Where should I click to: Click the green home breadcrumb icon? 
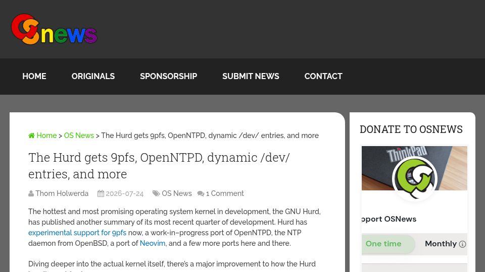pyautogui.click(x=31, y=135)
